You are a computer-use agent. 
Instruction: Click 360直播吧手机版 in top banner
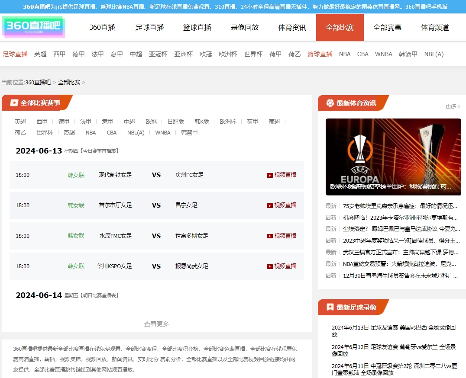point(426,6)
